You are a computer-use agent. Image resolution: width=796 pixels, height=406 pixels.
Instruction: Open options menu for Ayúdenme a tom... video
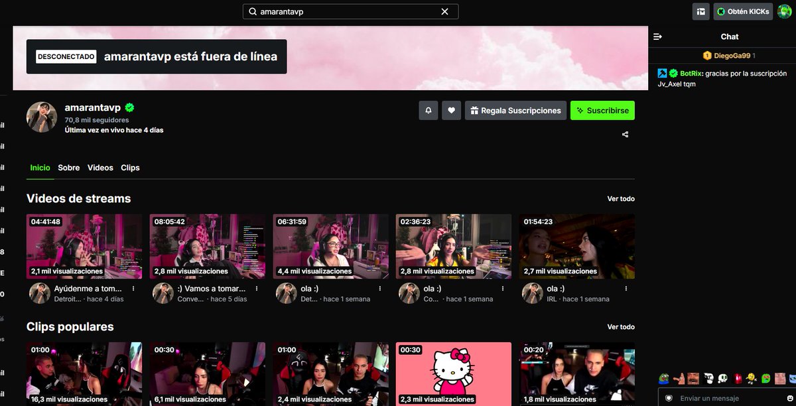tap(133, 289)
